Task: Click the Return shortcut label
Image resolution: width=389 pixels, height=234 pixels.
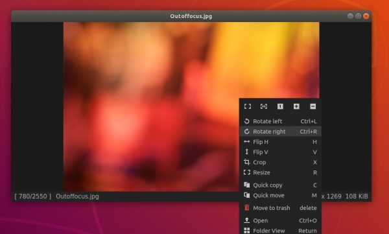Action: click(x=307, y=231)
